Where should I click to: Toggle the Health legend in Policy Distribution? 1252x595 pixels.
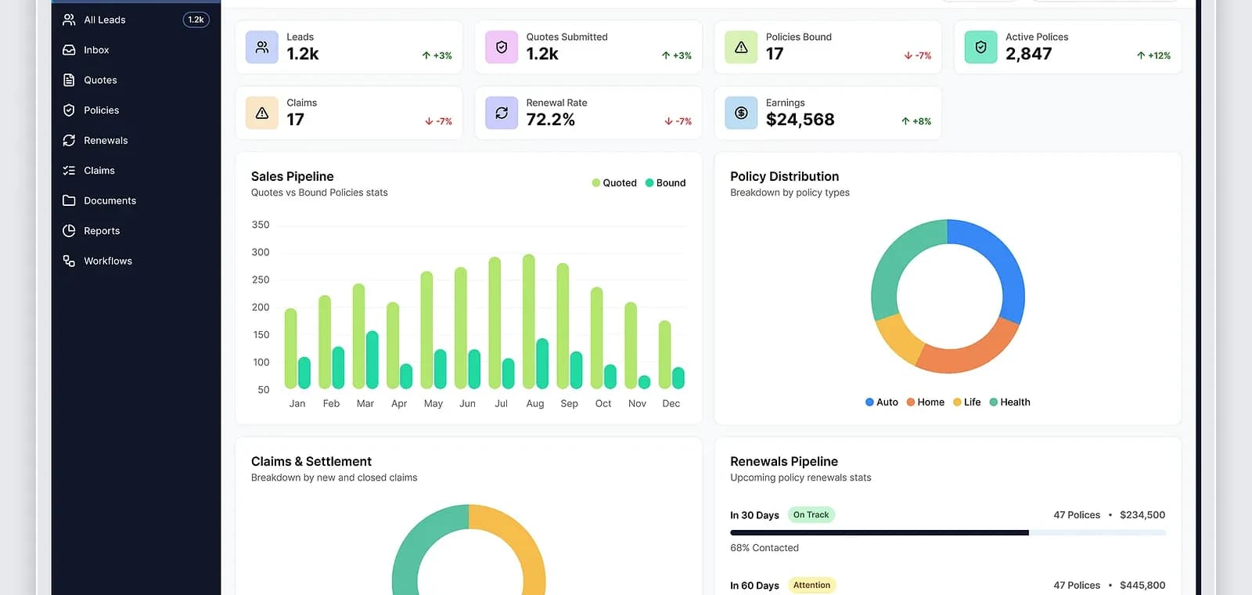click(1010, 402)
